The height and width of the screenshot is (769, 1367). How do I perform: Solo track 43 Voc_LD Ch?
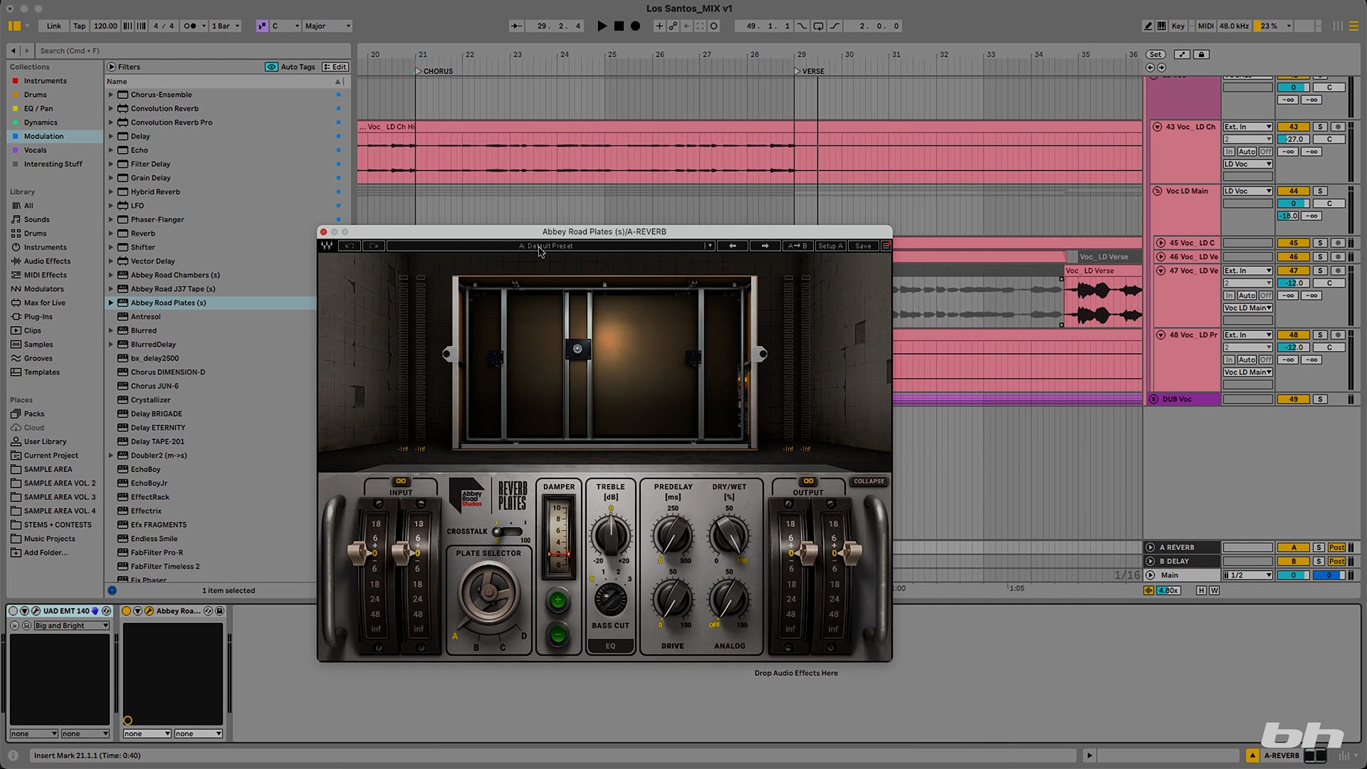coord(1320,127)
